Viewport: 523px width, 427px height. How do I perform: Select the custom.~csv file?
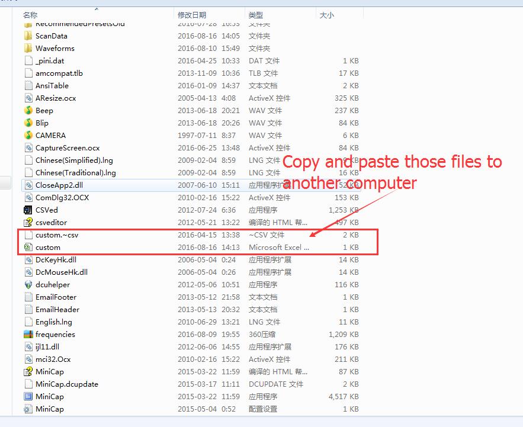pos(56,235)
